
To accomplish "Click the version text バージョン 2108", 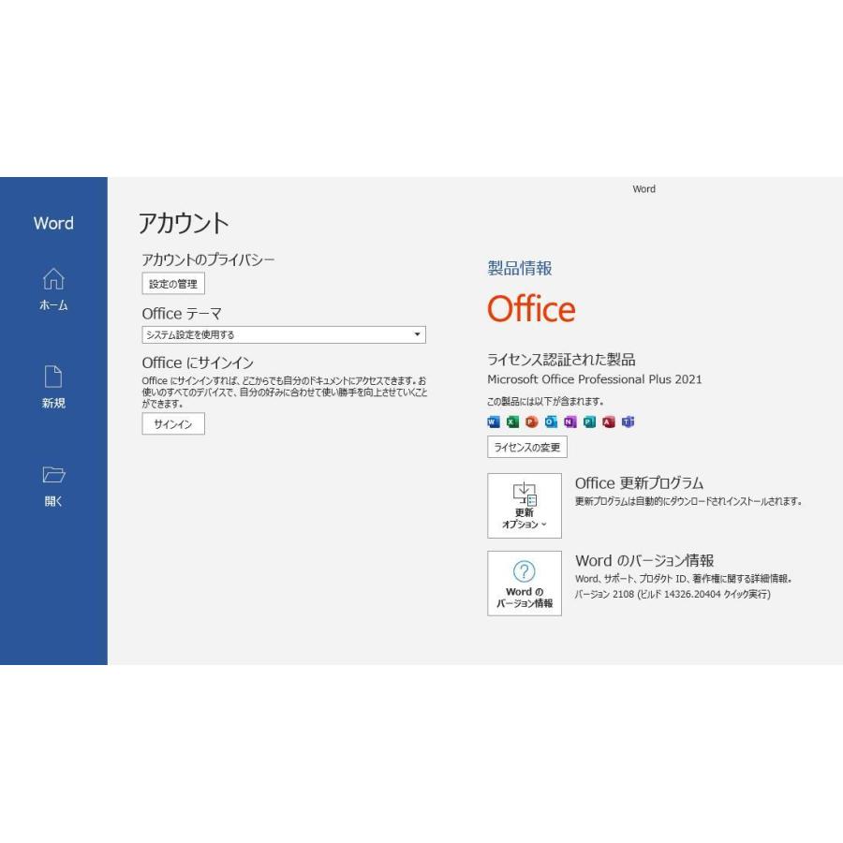I will click(673, 594).
